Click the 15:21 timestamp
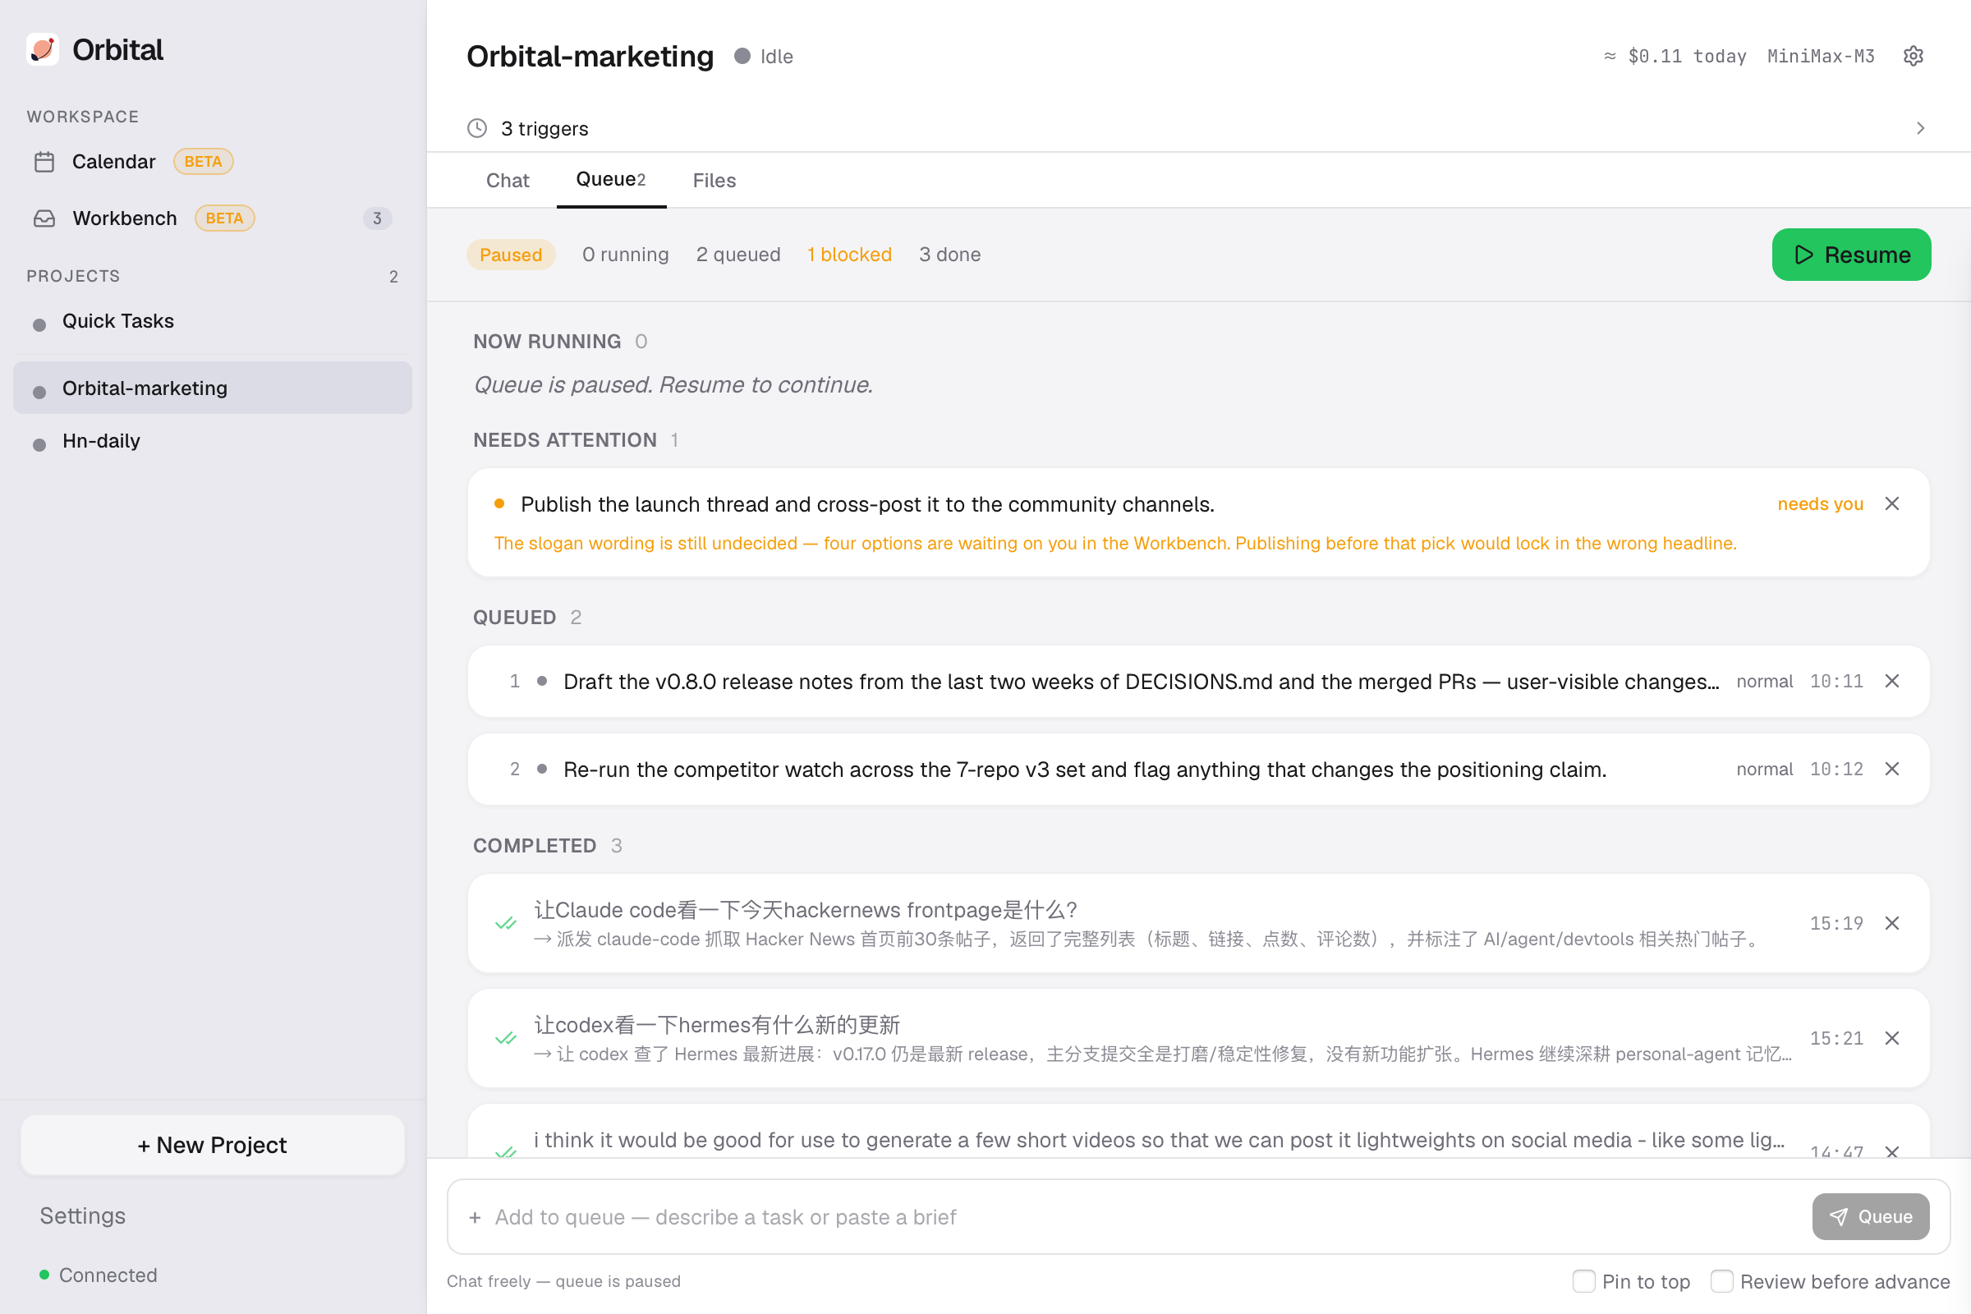This screenshot has width=1971, height=1314. pos(1836,1038)
